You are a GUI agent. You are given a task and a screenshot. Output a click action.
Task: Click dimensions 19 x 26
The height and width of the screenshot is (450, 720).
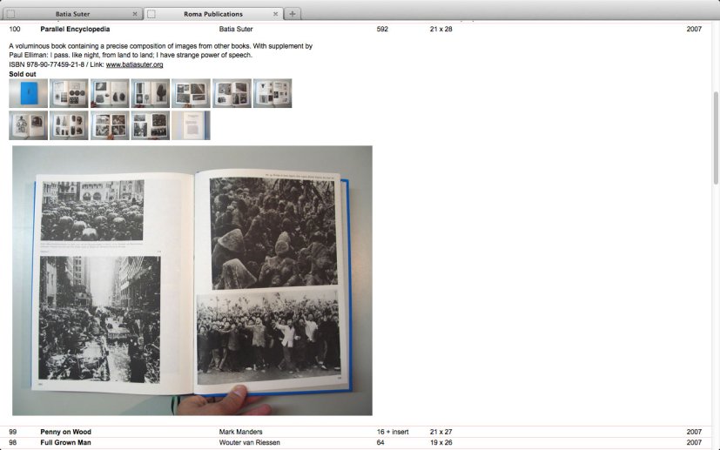click(x=441, y=443)
